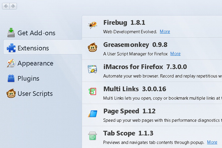Click the Firebug bug icon

(x=92, y=25)
